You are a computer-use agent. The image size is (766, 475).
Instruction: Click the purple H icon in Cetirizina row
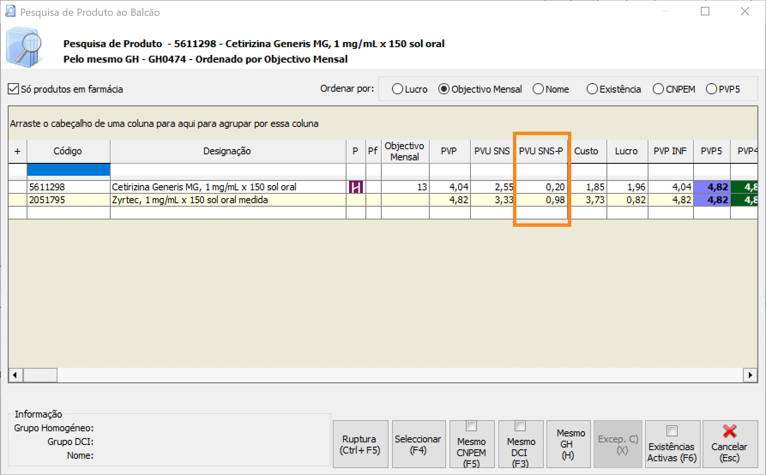pos(356,187)
